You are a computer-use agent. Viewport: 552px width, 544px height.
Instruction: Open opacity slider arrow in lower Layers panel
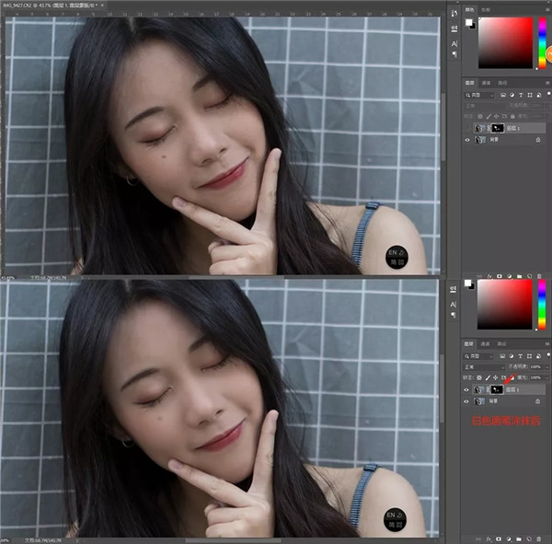pos(546,367)
